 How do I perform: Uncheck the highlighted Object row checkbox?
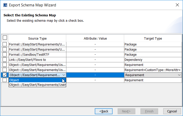tap(5, 75)
